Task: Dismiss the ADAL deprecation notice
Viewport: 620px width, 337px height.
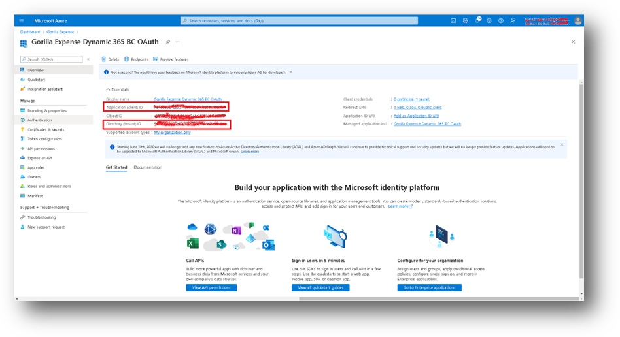Action: (562, 144)
